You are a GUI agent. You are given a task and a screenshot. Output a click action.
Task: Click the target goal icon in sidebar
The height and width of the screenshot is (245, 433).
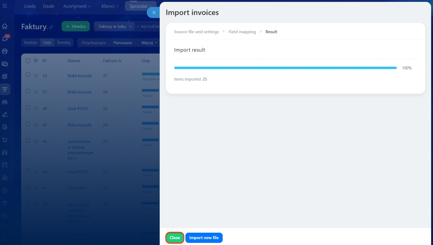coord(5,77)
